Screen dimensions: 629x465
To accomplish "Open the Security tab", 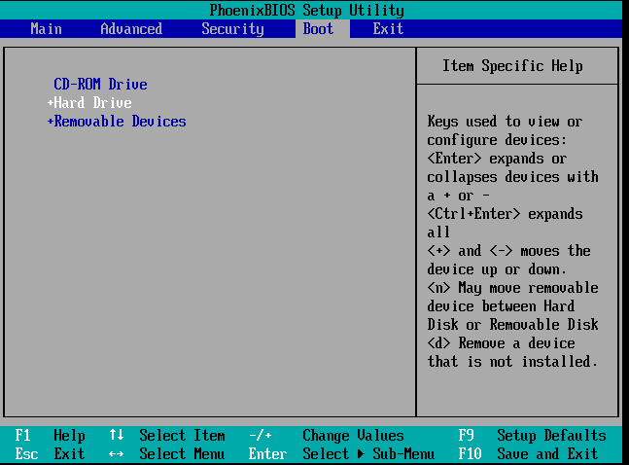I will (232, 29).
